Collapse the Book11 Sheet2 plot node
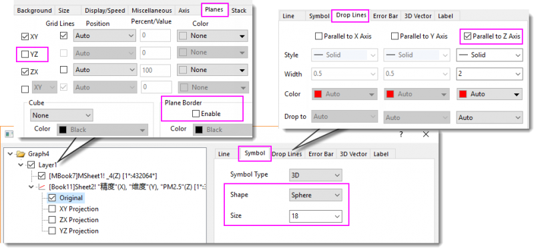This screenshot has width=534, height=248. (31, 187)
